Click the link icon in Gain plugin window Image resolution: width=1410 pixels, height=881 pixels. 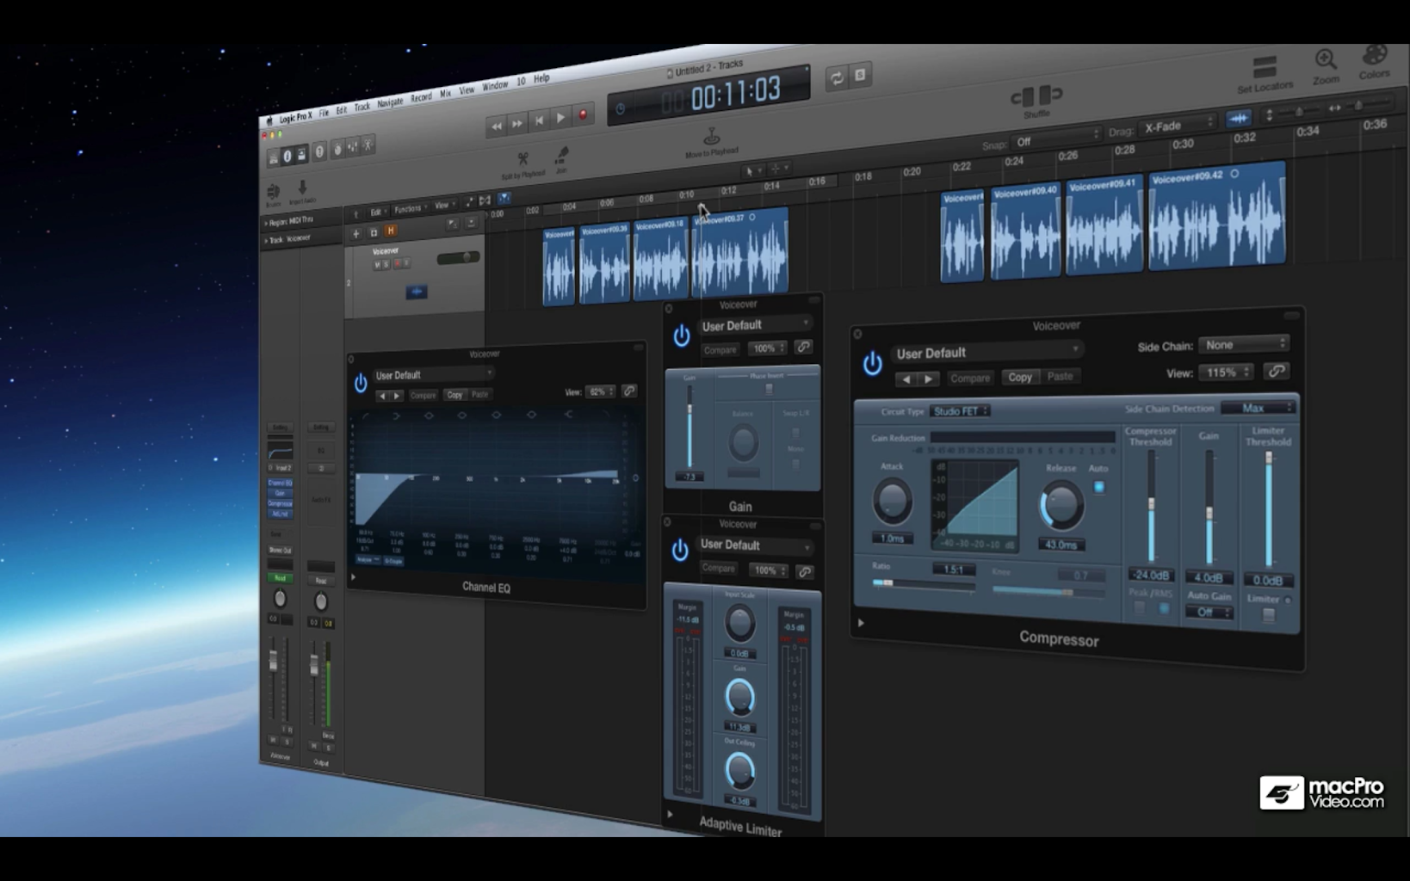point(803,347)
